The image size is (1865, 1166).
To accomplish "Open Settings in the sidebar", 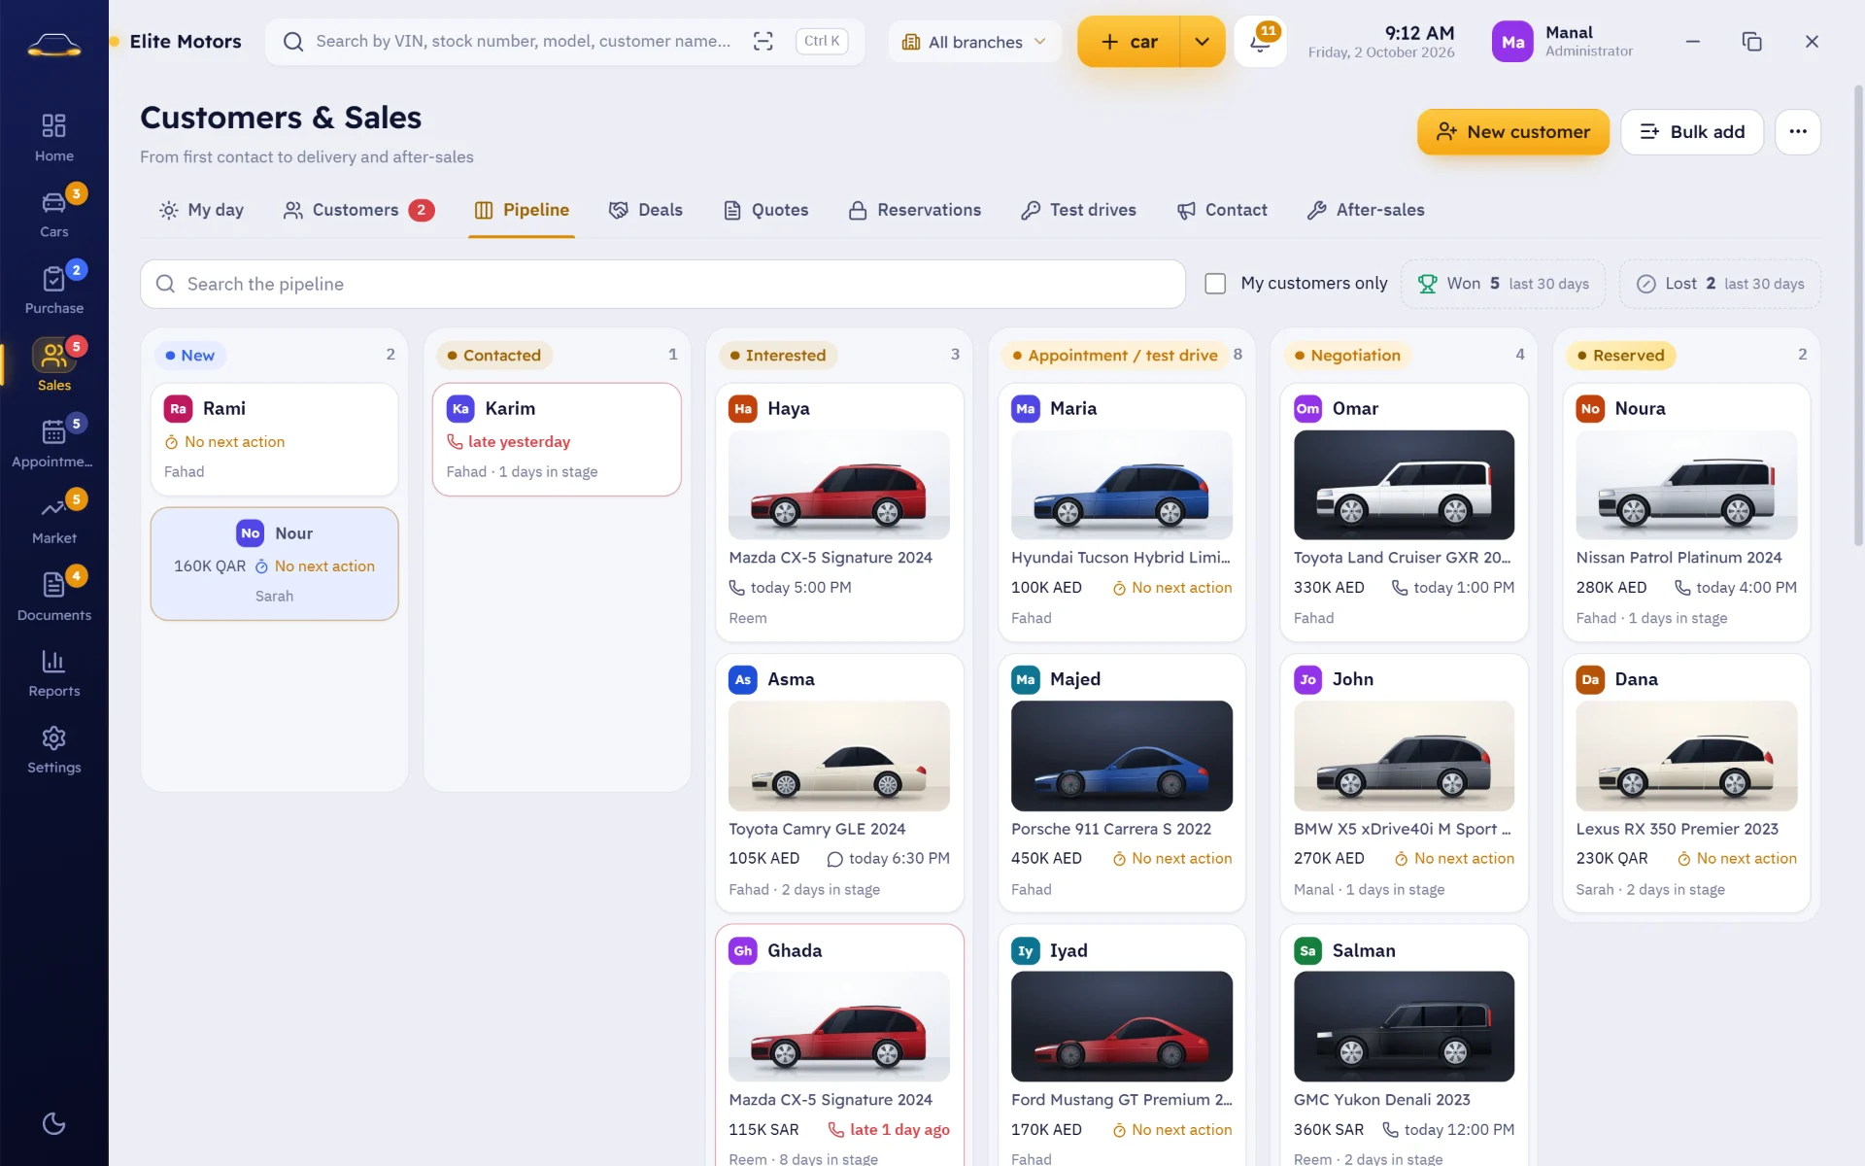I will pos(53,750).
